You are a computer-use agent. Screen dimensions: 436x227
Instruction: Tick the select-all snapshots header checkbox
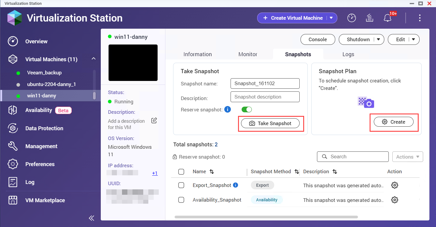pos(181,171)
